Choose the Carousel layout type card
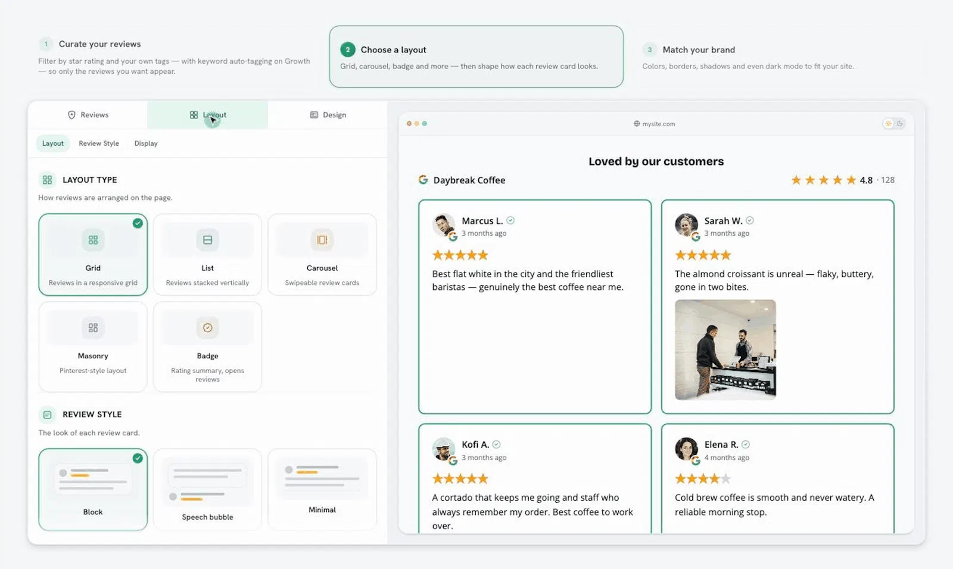 point(322,255)
